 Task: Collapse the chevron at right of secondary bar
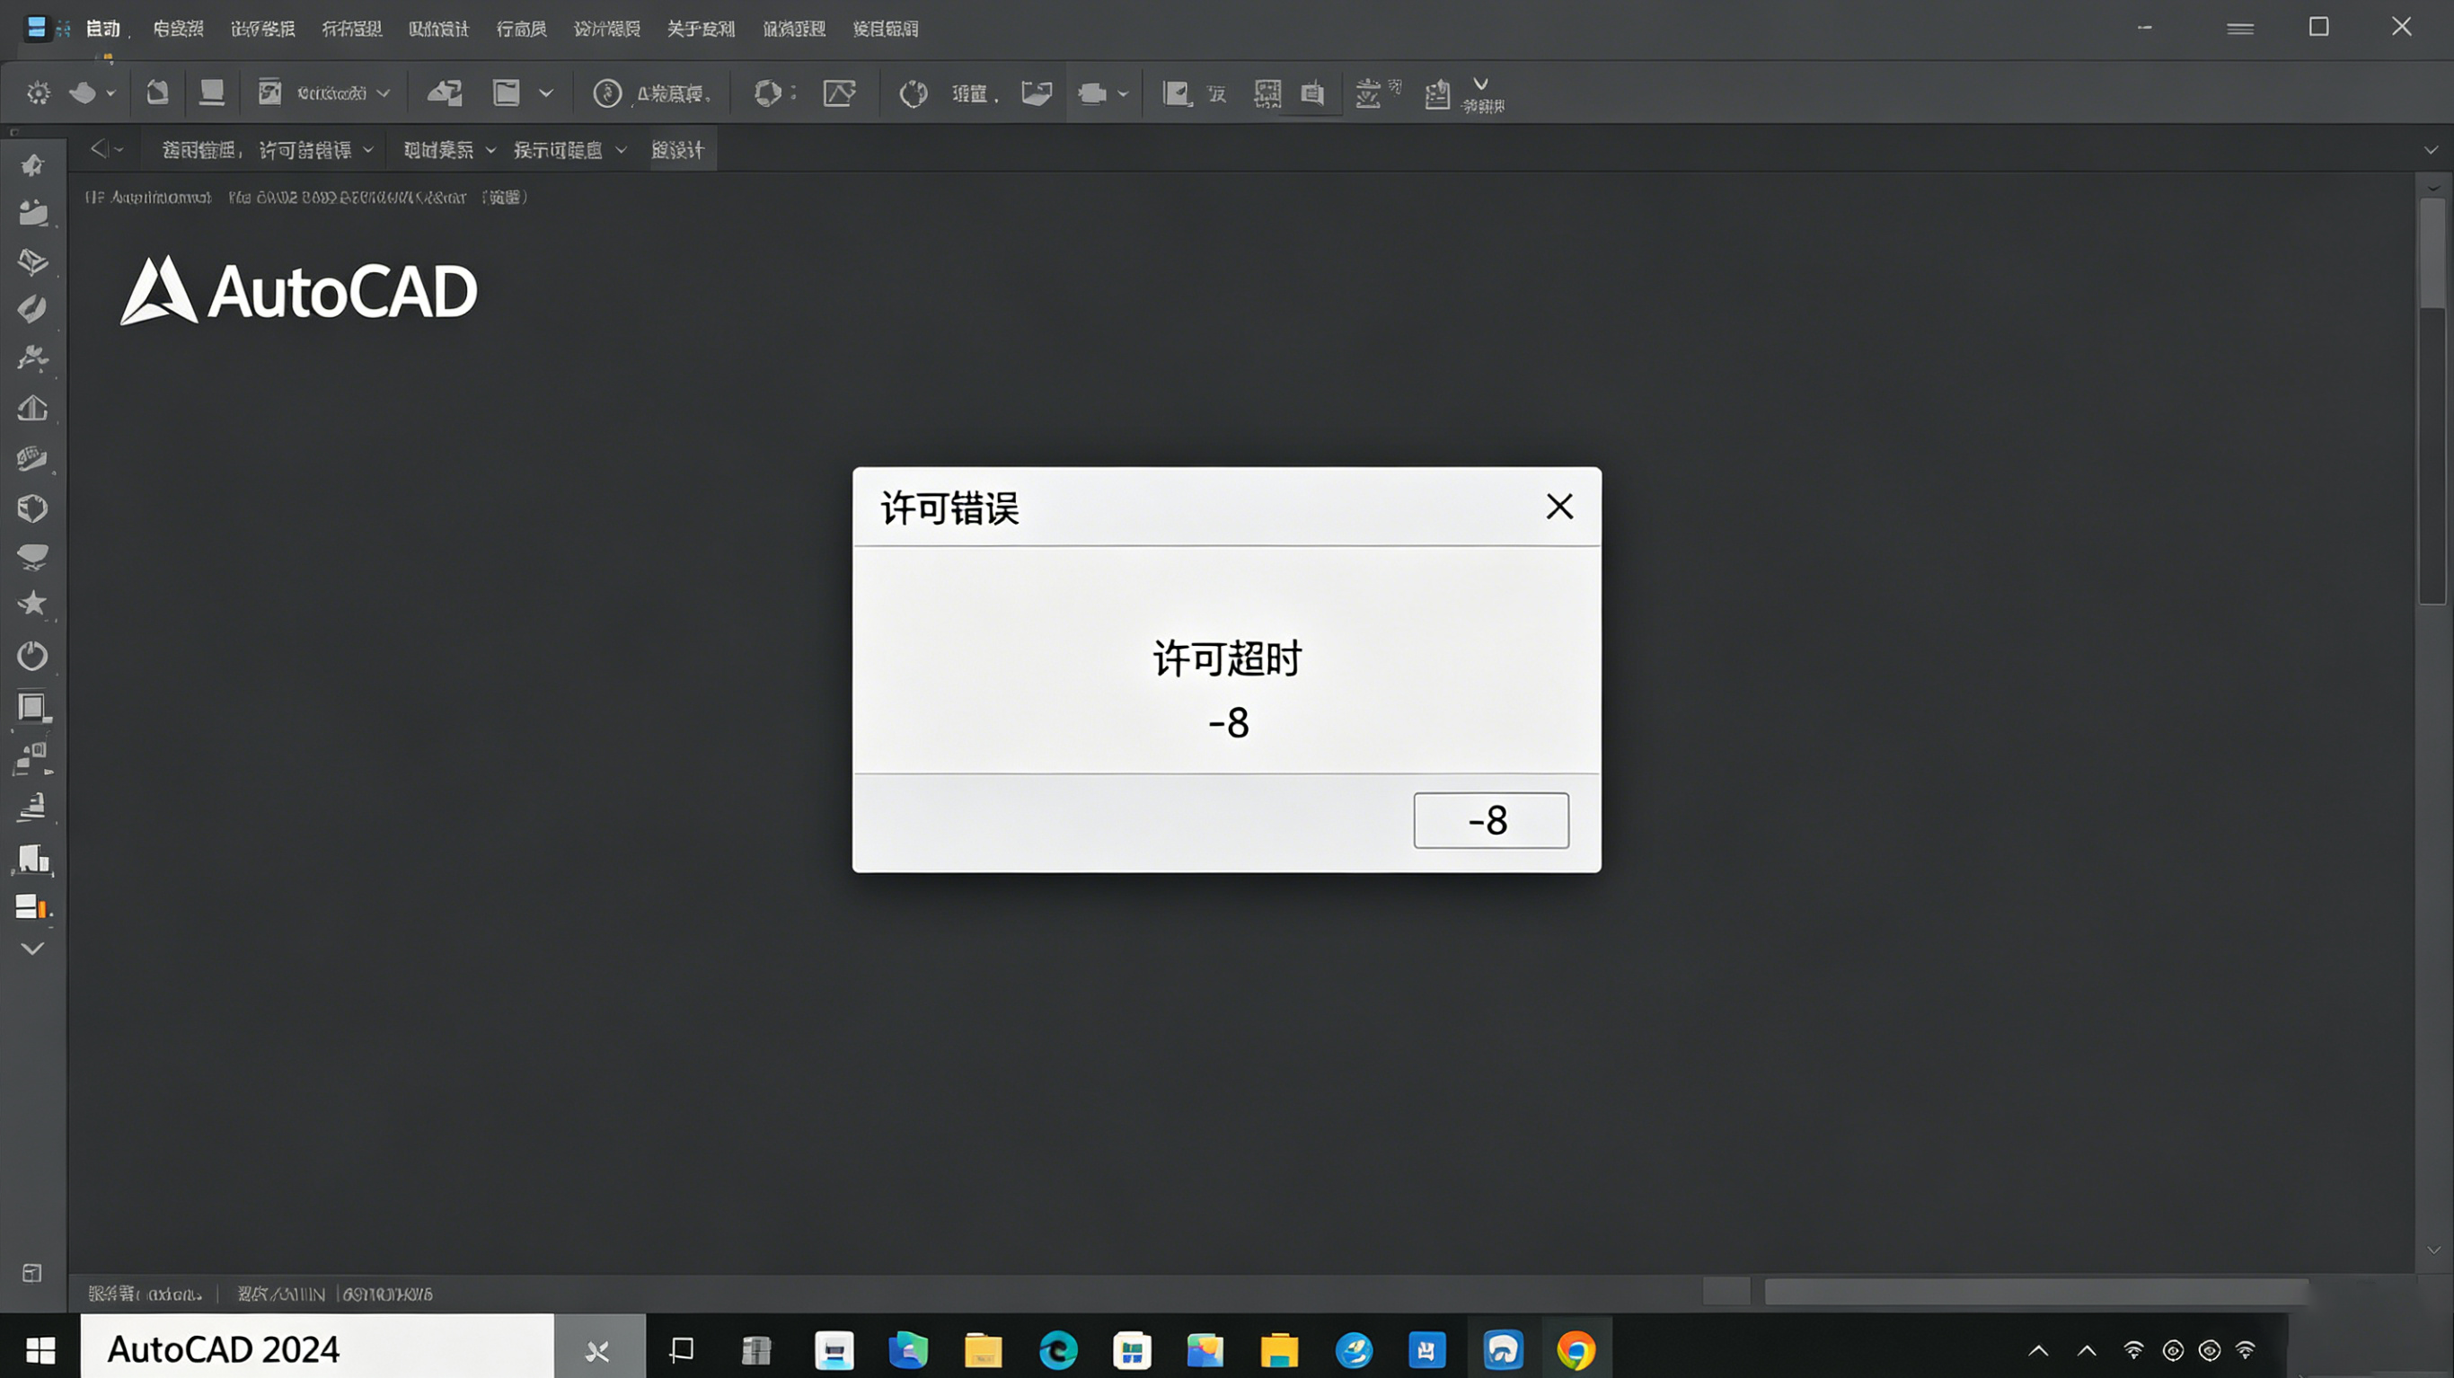pos(2432,151)
